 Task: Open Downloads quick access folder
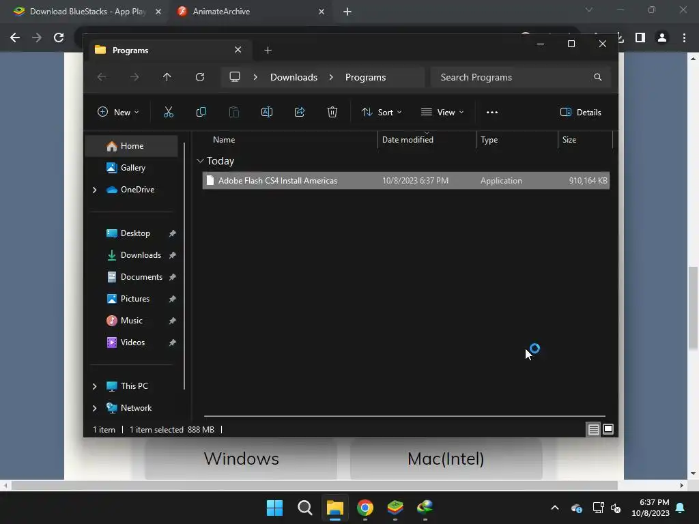pyautogui.click(x=131, y=255)
